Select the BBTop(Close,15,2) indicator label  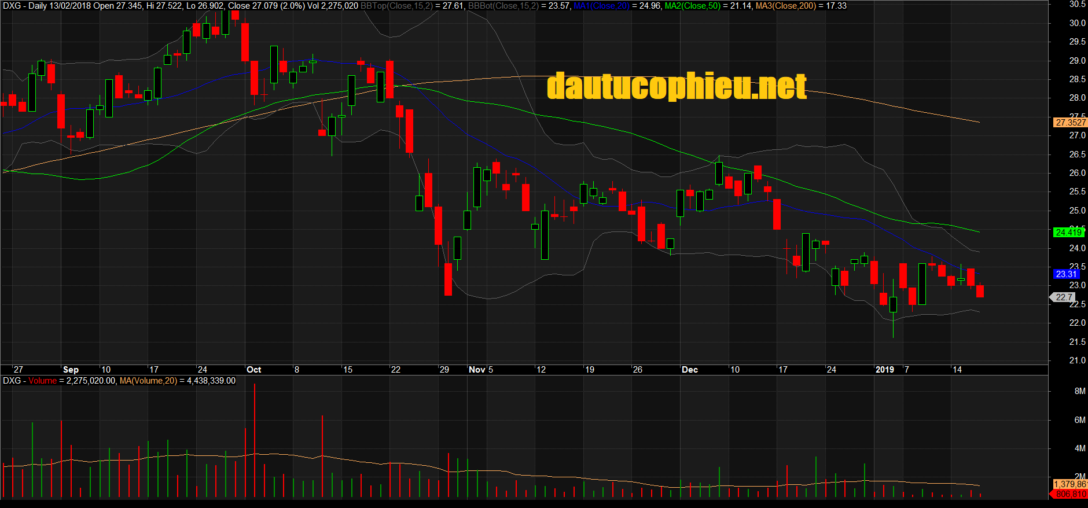(396, 6)
